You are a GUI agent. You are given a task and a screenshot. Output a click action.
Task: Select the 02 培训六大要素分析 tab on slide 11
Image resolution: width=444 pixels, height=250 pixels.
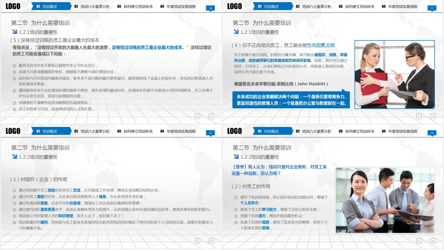tap(313, 6)
